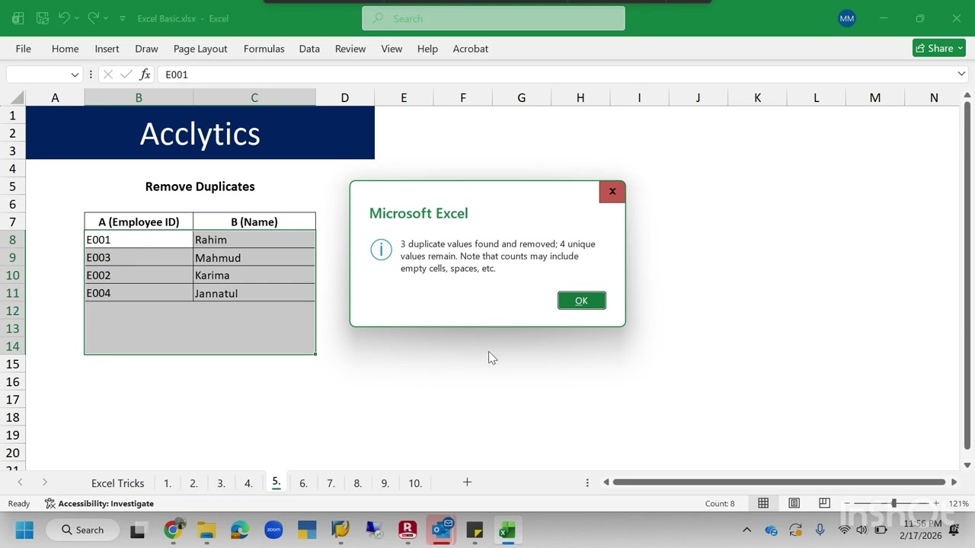This screenshot has height=548, width=975.
Task: Open the Redo history dropdown arrow
Action: (x=105, y=18)
